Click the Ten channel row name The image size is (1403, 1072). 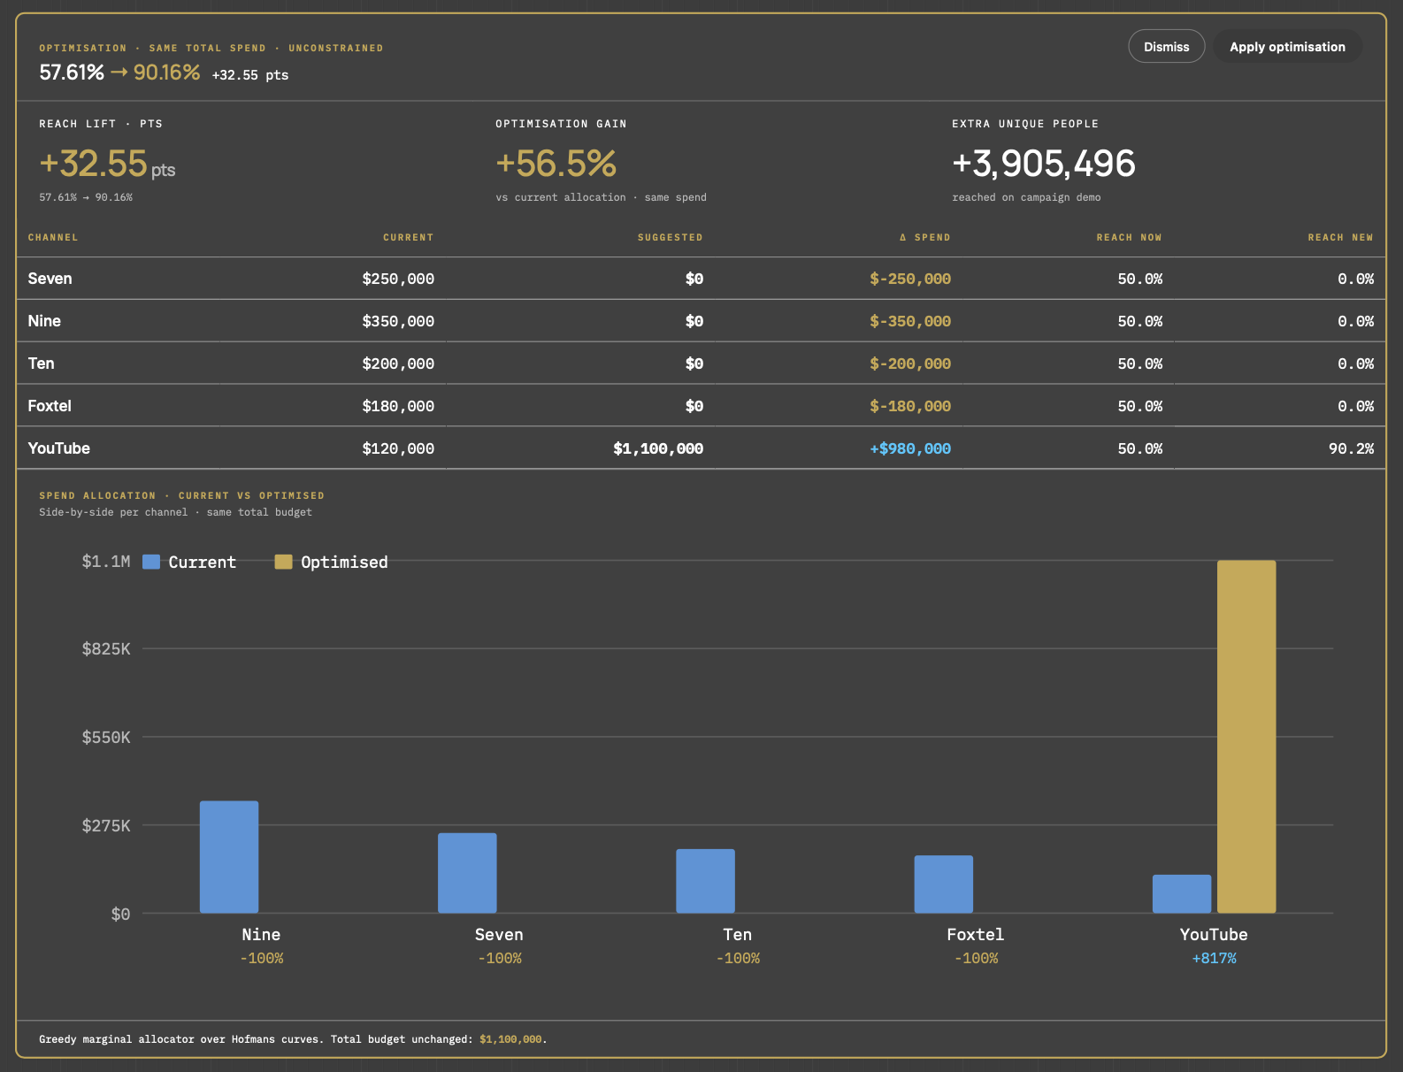pos(41,364)
